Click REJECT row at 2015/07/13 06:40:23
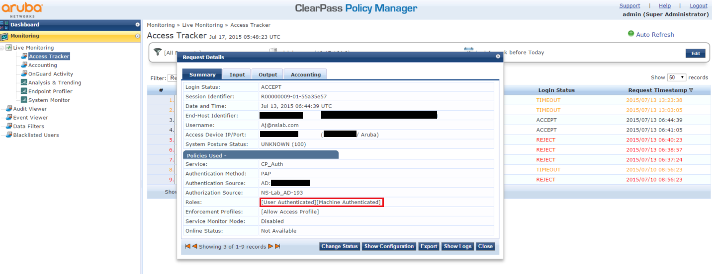This screenshot has width=712, height=274. (x=608, y=140)
